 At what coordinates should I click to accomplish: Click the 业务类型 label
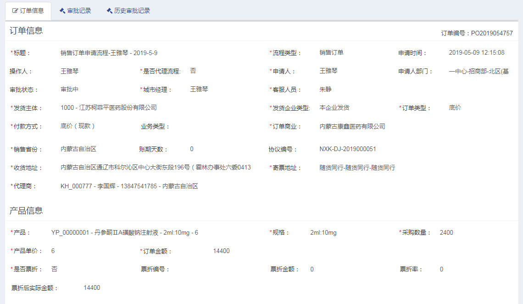click(155, 126)
